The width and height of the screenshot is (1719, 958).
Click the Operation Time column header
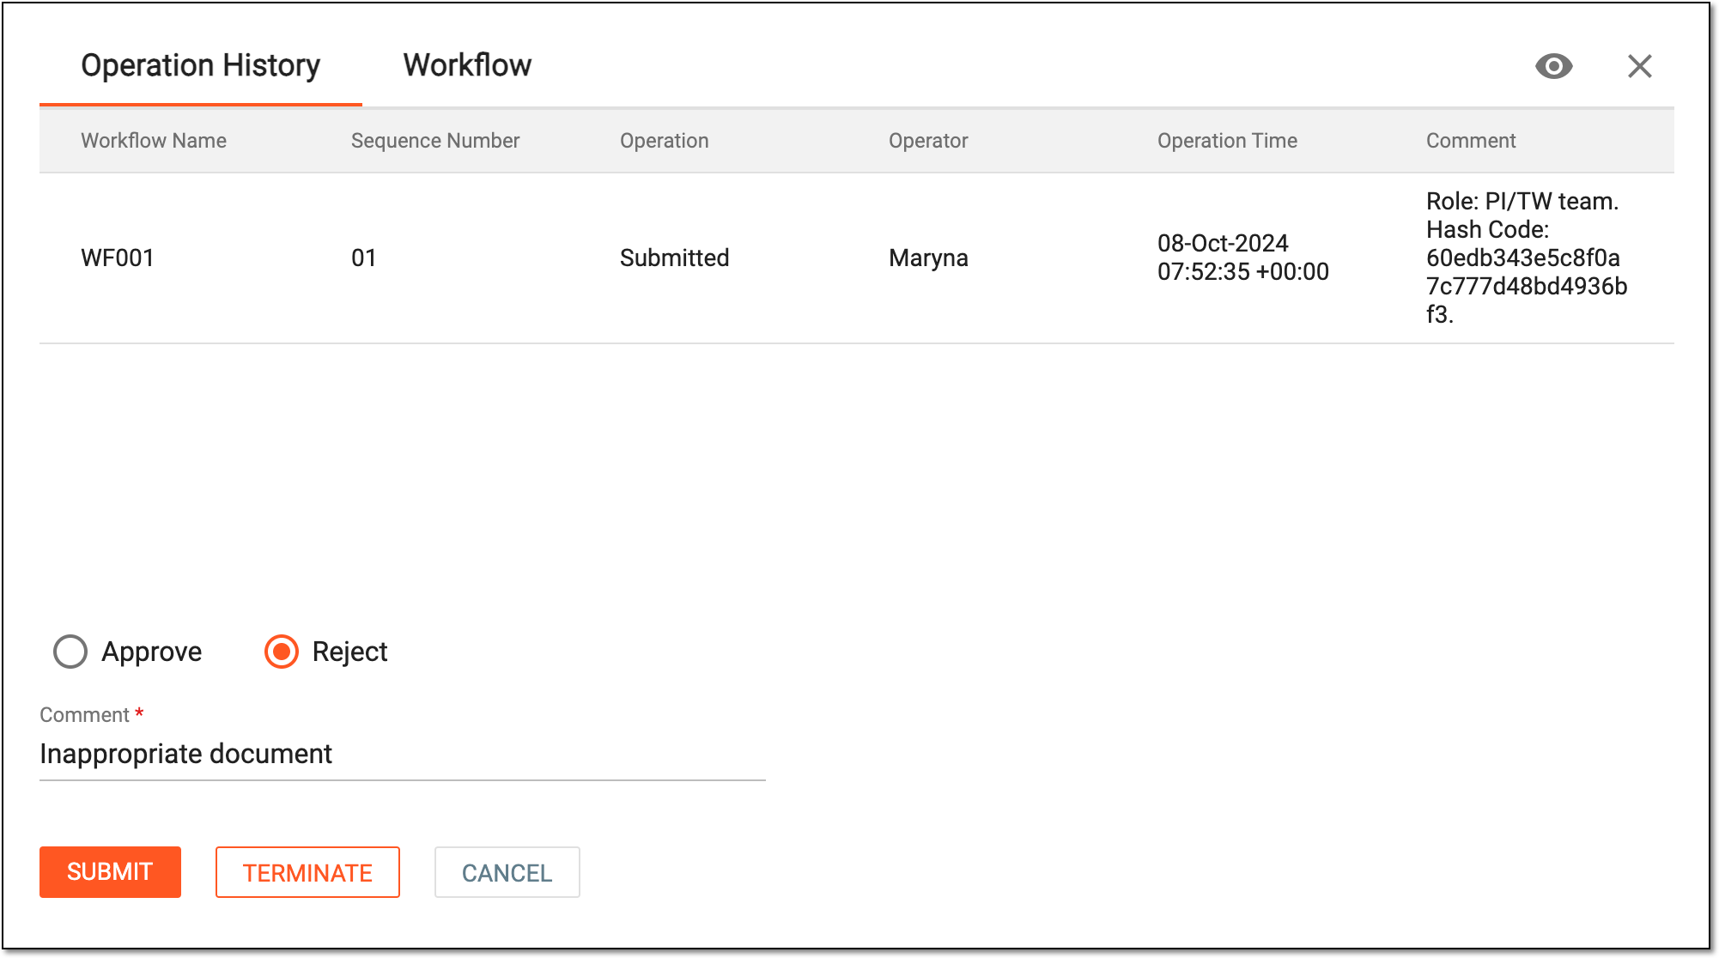pos(1227,141)
